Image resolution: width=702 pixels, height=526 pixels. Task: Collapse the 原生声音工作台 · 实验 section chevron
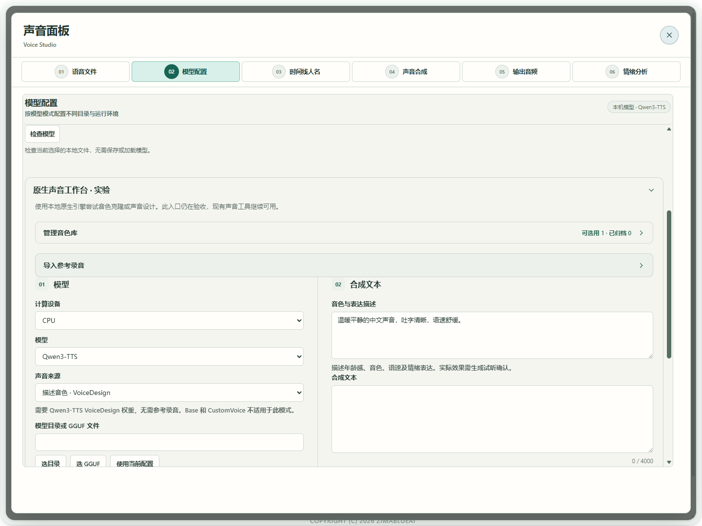[x=651, y=190]
